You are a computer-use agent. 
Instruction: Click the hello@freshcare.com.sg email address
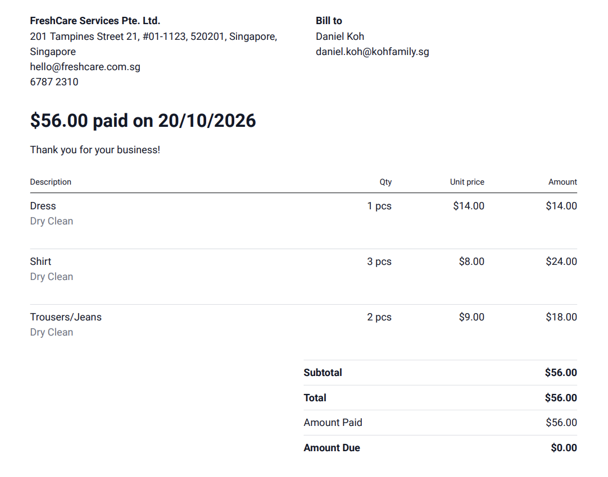click(x=85, y=67)
